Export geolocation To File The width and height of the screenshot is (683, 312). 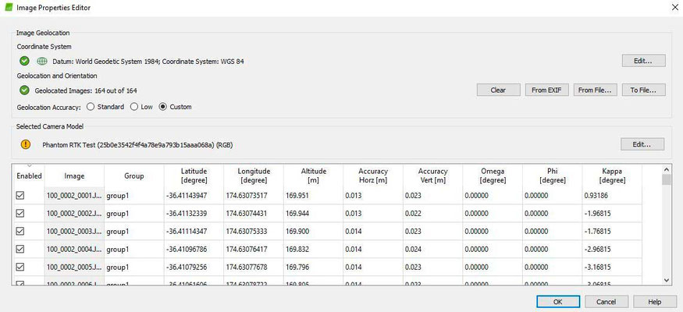643,90
